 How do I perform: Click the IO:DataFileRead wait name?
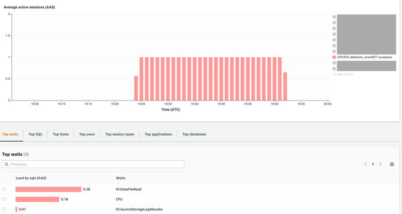click(x=129, y=189)
